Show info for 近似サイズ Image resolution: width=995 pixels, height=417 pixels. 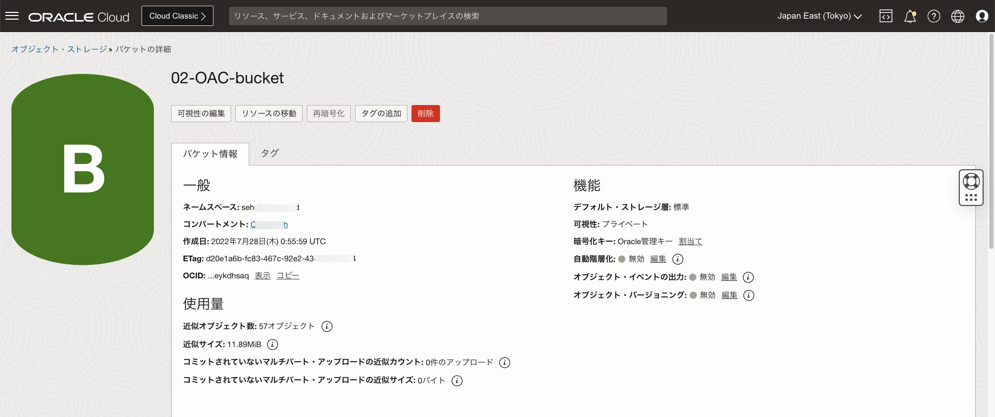273,345
